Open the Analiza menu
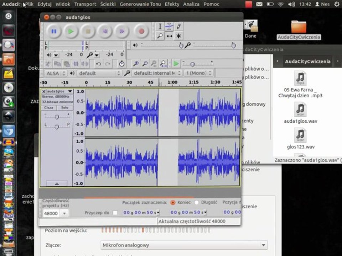Viewport: 342px width, 256px height. point(191,4)
